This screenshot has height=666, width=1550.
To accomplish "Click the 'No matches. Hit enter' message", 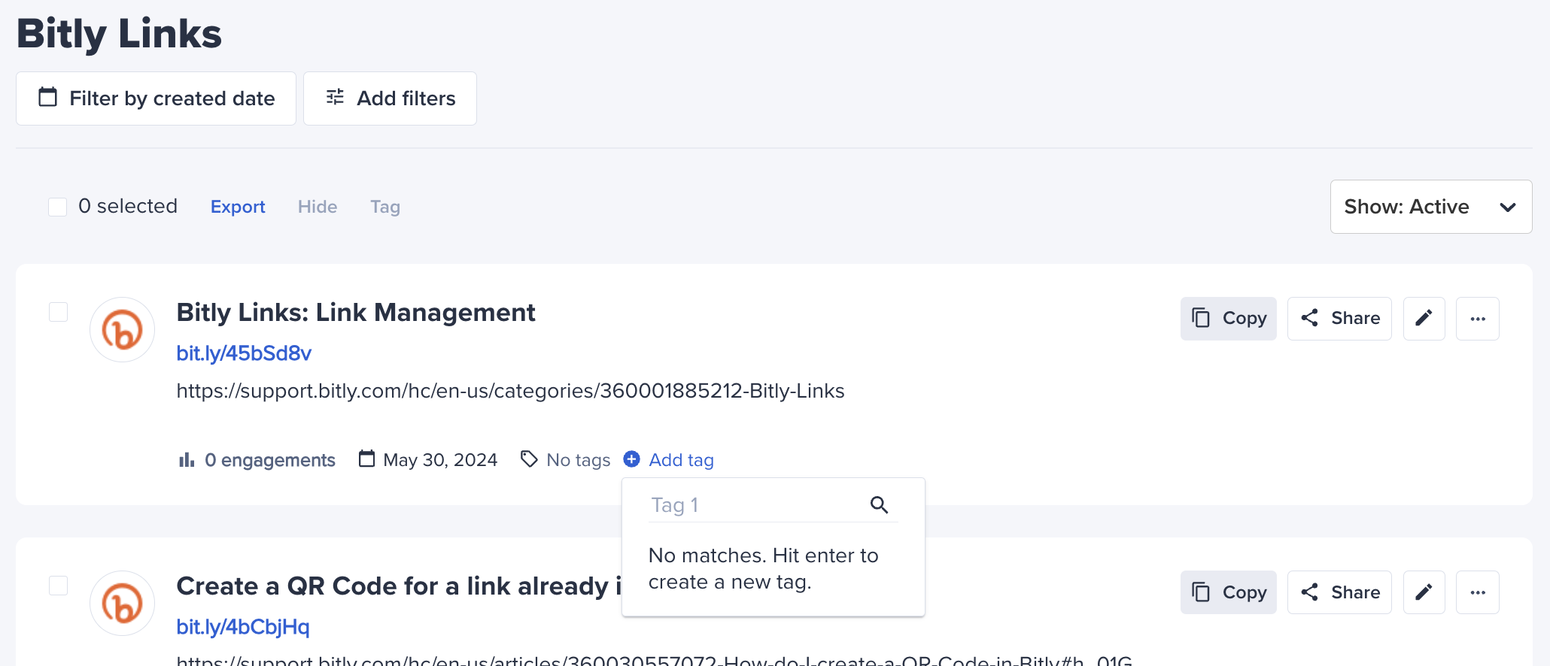I will 764,568.
